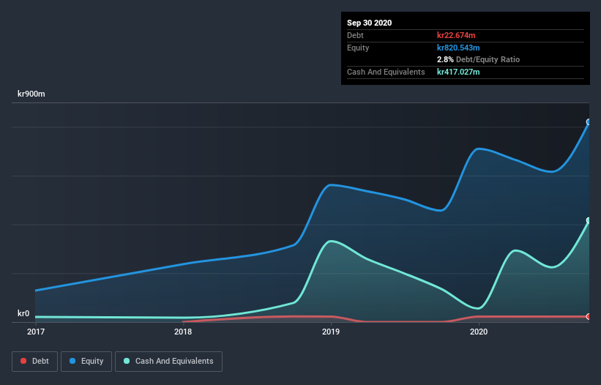This screenshot has width=601, height=385.
Task: Click the 2018 x-axis label
Action: pyautogui.click(x=183, y=332)
